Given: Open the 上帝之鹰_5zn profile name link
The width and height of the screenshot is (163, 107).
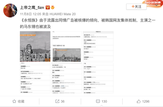Looking at the screenshot, I should coord(32,7).
